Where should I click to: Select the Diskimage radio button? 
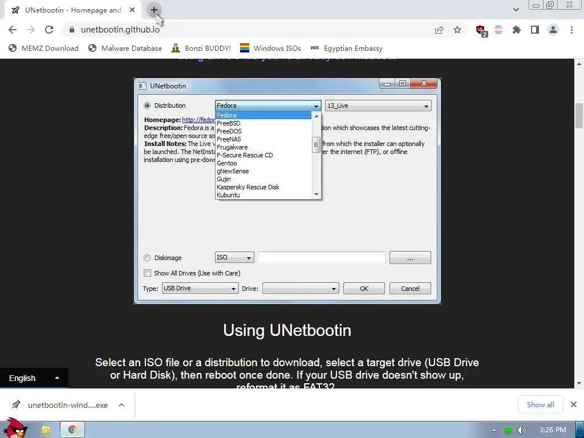pyautogui.click(x=147, y=258)
